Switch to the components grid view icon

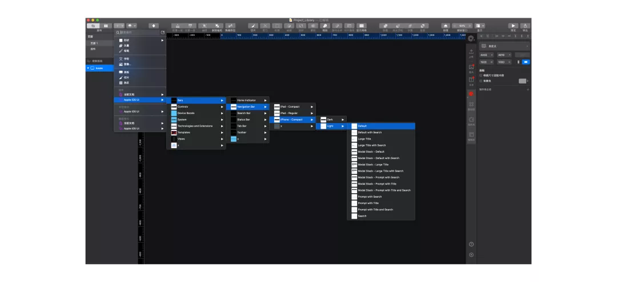106,26
